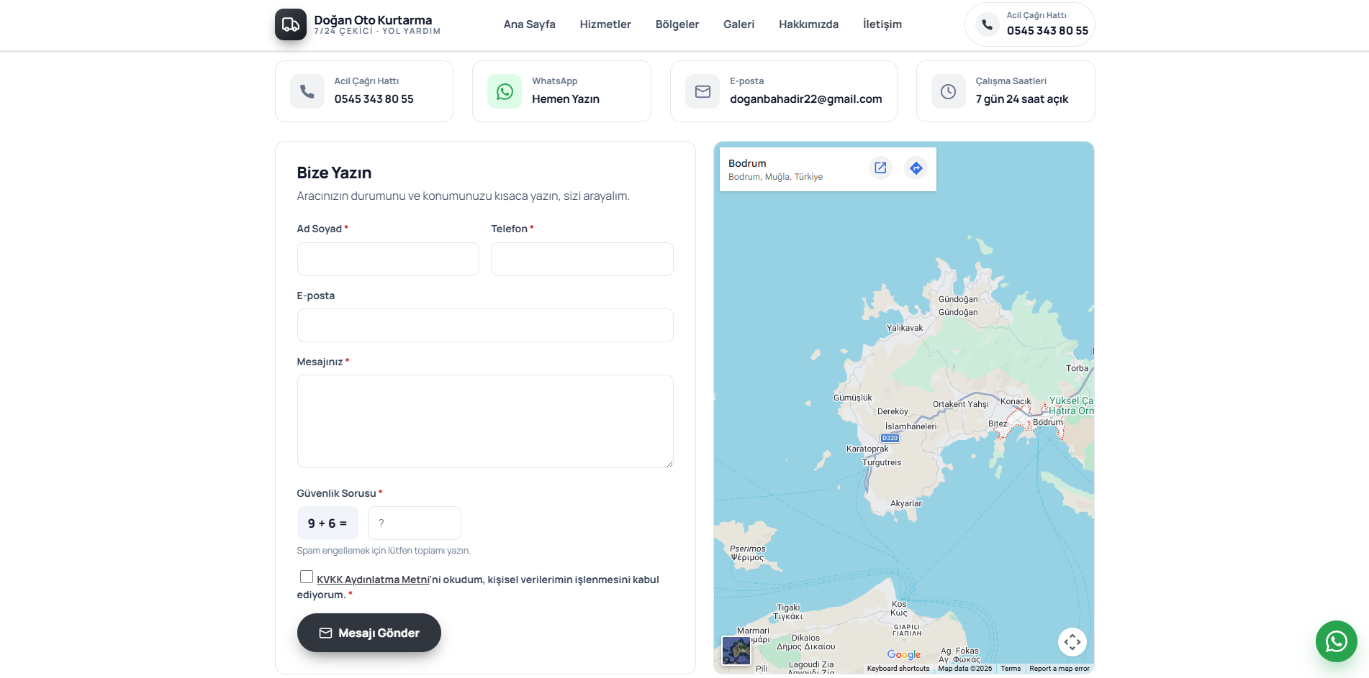Click the map camera controls icon
The width and height of the screenshot is (1369, 678).
click(x=1072, y=642)
